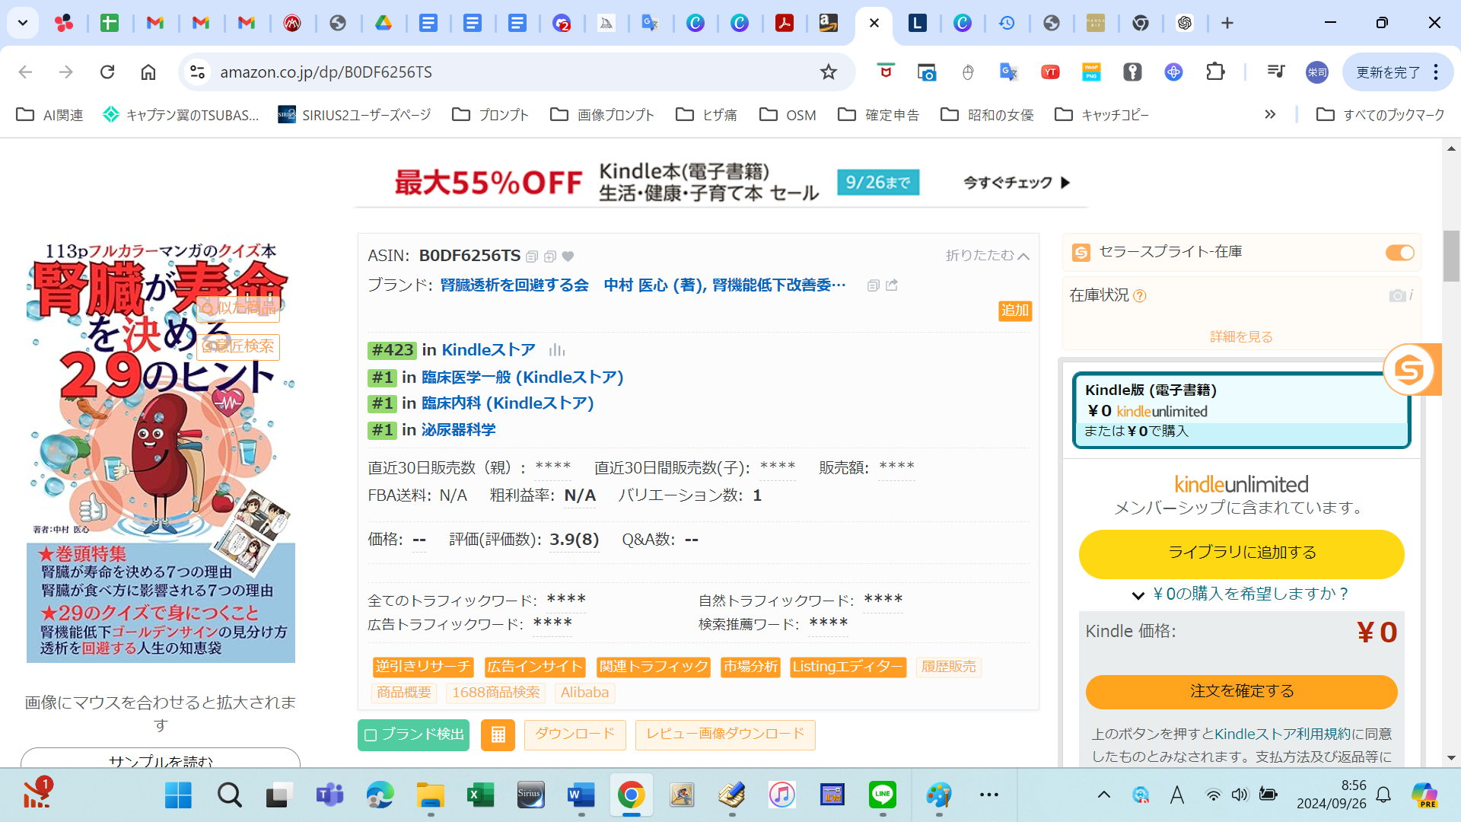Open the 履歴販売 tab
The image size is (1461, 822).
(x=949, y=667)
